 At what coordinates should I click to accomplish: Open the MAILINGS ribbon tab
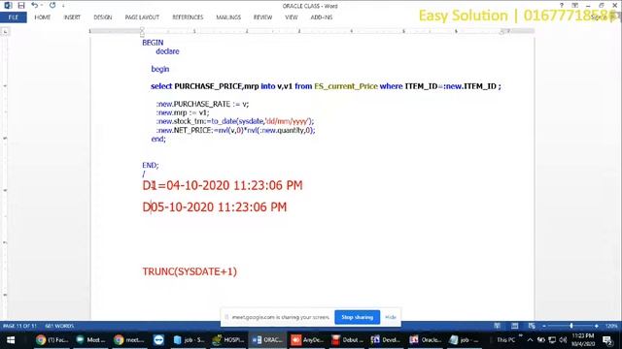coord(228,17)
